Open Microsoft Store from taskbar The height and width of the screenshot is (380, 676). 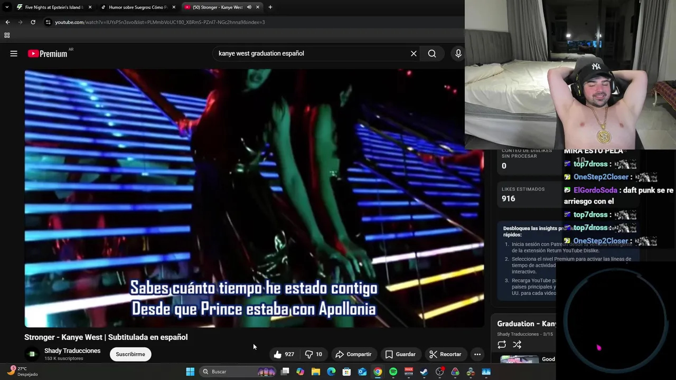pos(346,372)
